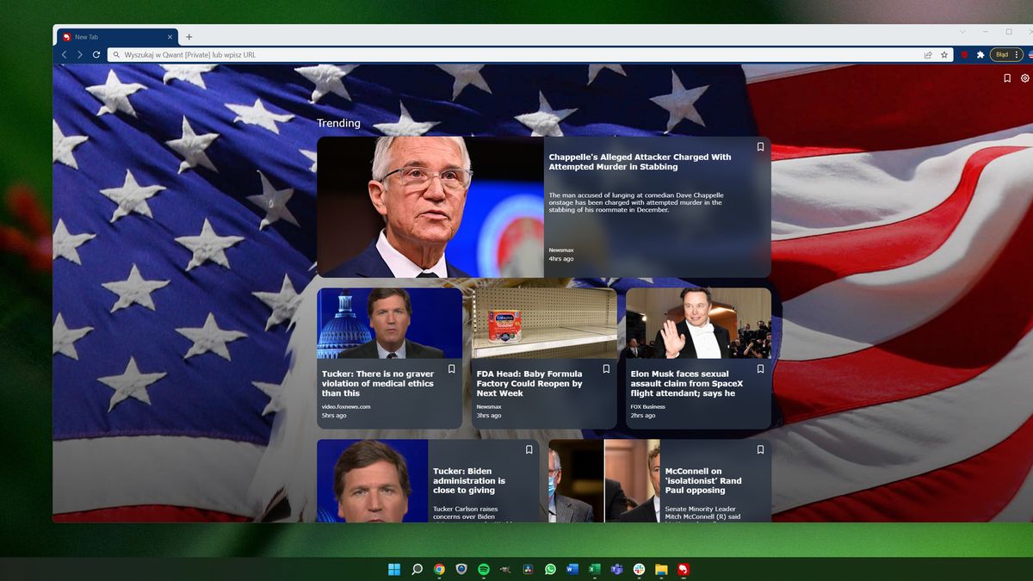Screen dimensions: 1033x581
Task: Close the New Tab tab
Action: point(170,37)
